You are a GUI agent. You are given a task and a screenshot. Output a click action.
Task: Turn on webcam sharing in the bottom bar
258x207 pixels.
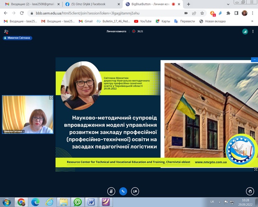pos(135,191)
